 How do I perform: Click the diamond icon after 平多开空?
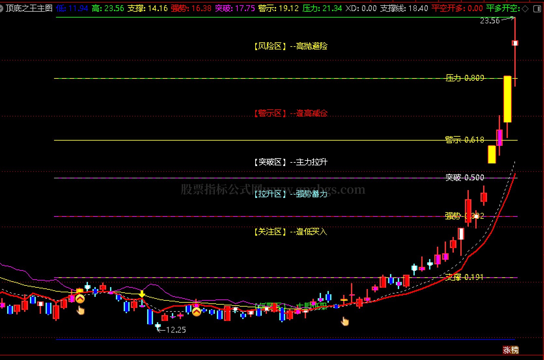525,9
